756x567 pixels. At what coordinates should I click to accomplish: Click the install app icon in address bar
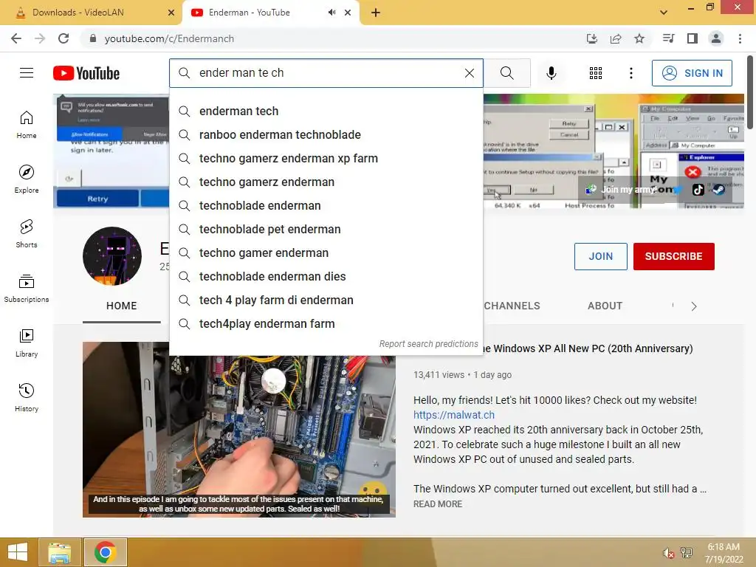point(591,38)
